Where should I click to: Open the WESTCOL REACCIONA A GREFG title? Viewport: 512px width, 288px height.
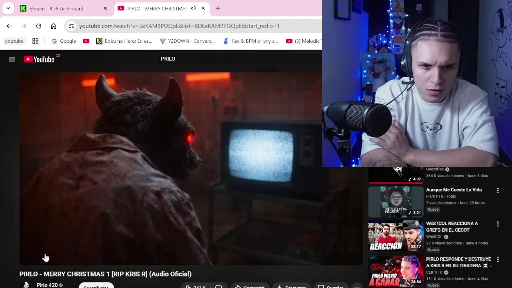pyautogui.click(x=452, y=227)
